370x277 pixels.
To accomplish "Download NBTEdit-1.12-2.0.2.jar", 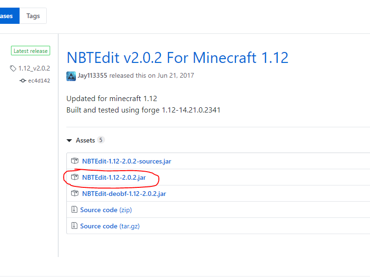I will click(x=114, y=177).
